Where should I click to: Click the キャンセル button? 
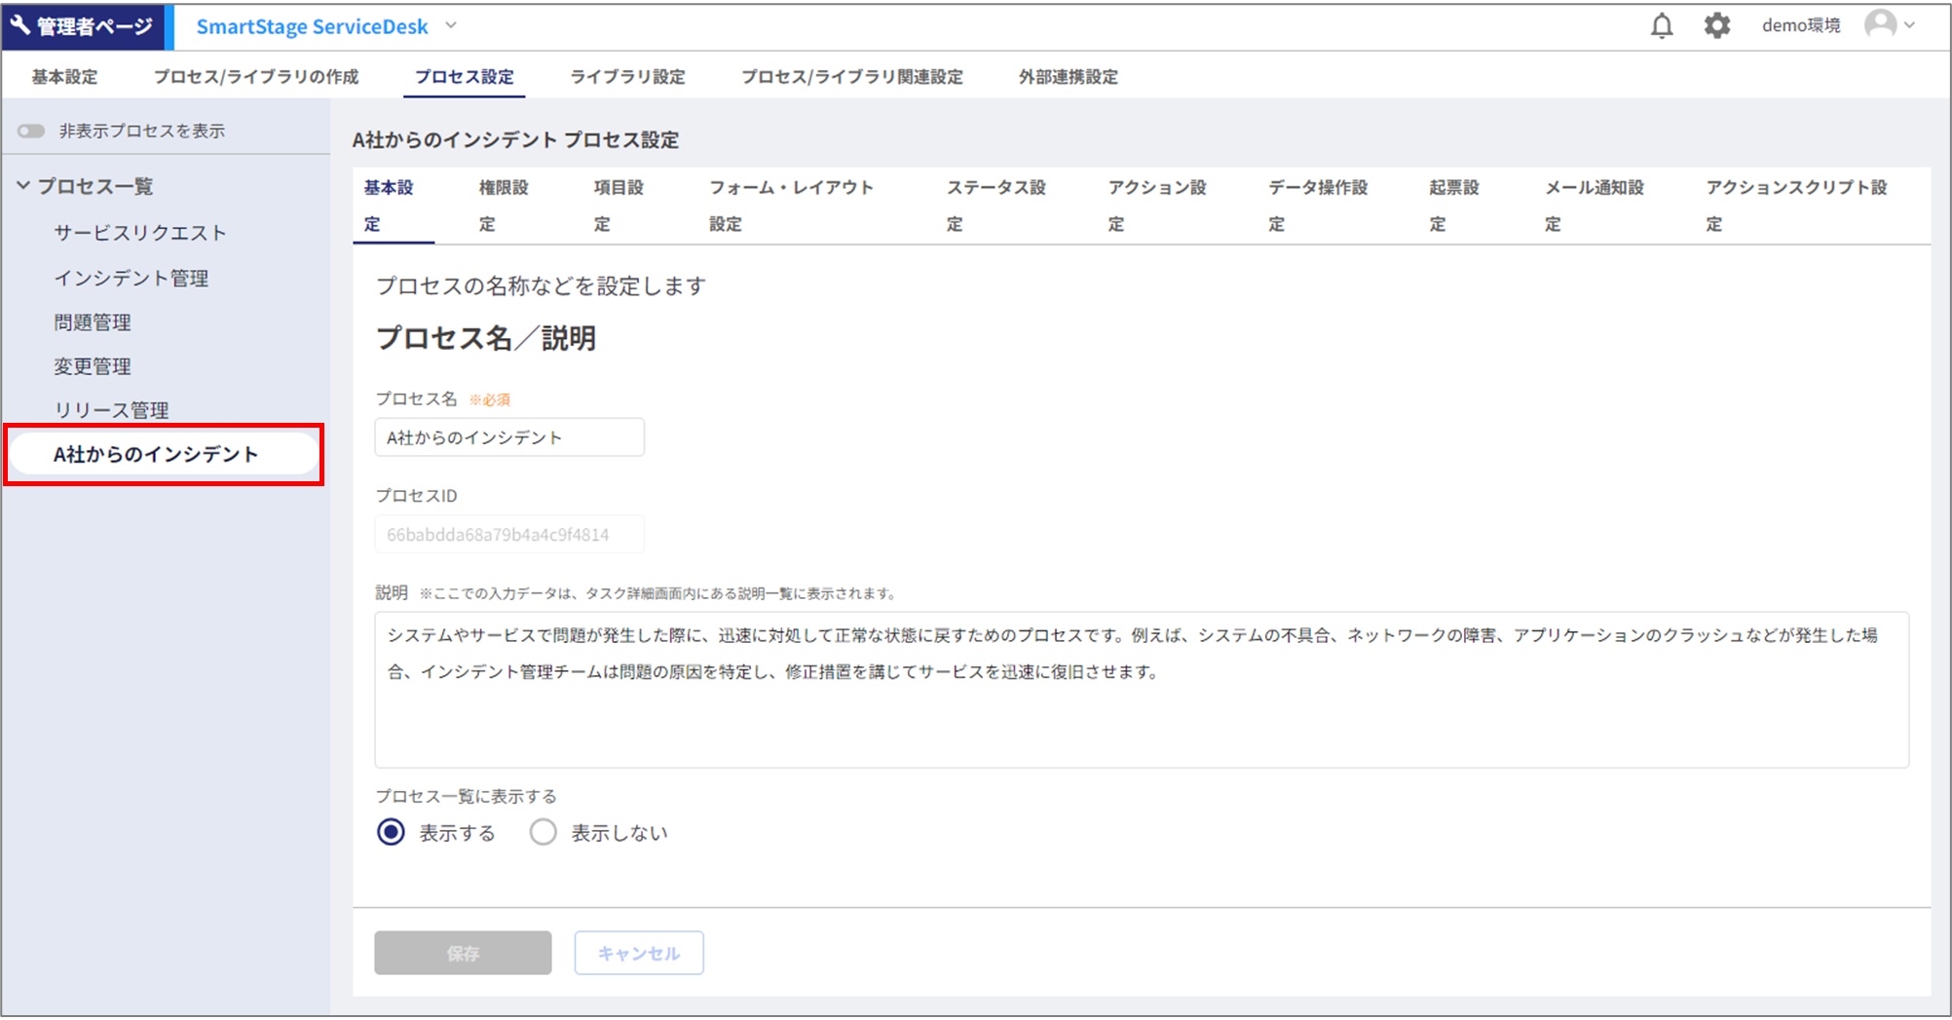(x=639, y=953)
